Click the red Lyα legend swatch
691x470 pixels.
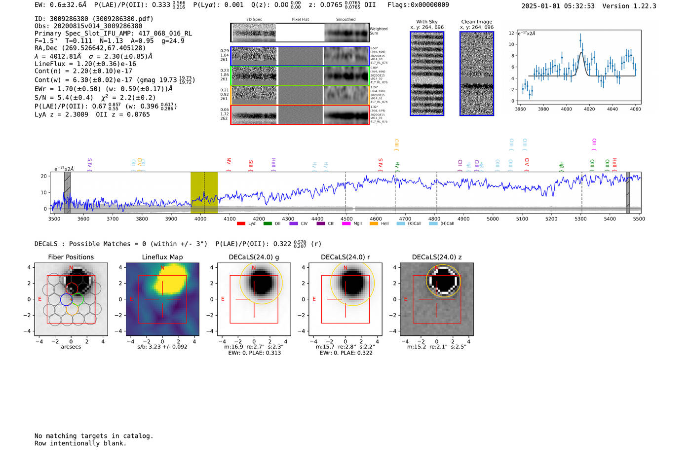(x=241, y=223)
